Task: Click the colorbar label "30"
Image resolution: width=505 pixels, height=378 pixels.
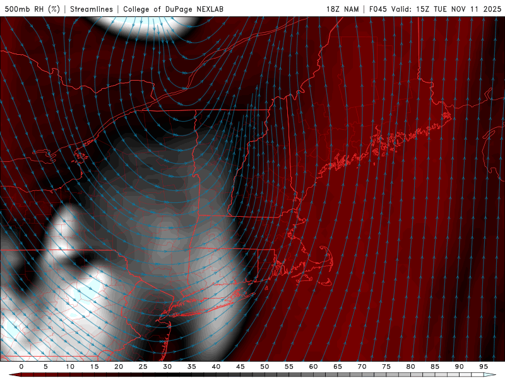Action: tap(167, 367)
